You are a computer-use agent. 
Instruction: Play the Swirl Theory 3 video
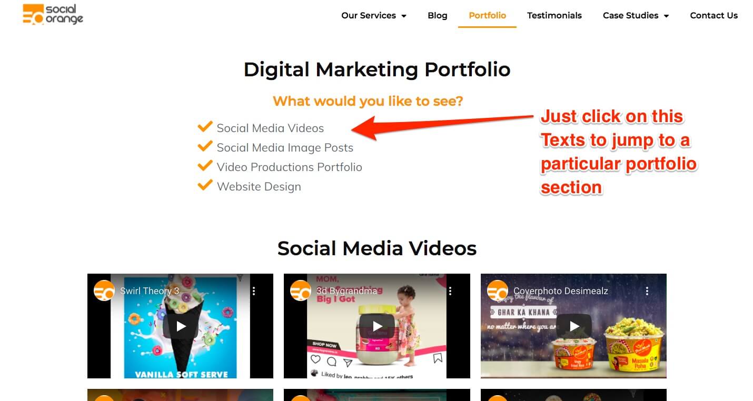[x=181, y=326]
